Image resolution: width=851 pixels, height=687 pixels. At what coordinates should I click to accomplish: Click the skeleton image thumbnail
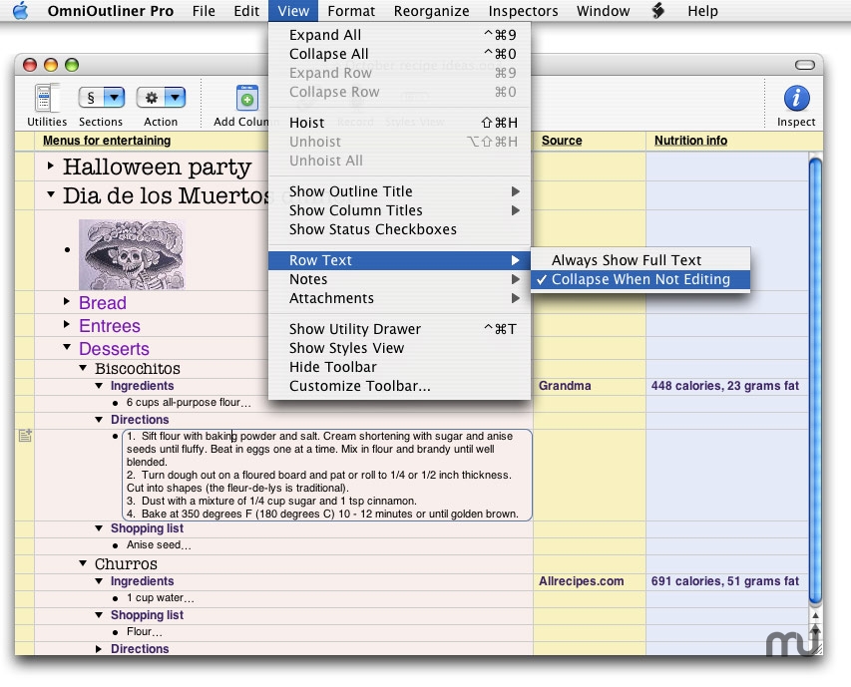click(132, 255)
